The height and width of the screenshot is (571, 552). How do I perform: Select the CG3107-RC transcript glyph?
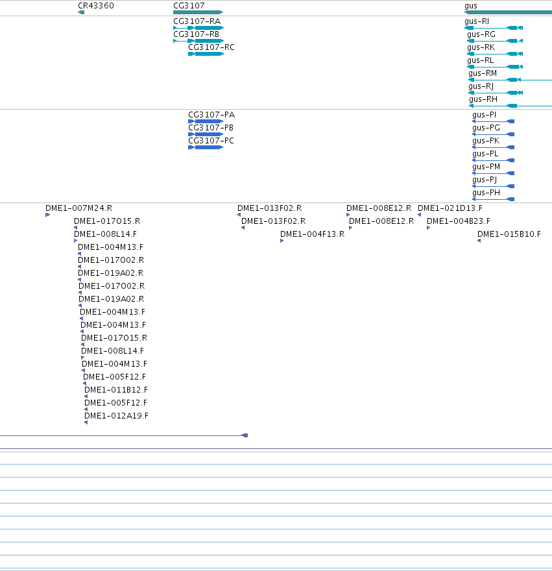pyautogui.click(x=206, y=54)
